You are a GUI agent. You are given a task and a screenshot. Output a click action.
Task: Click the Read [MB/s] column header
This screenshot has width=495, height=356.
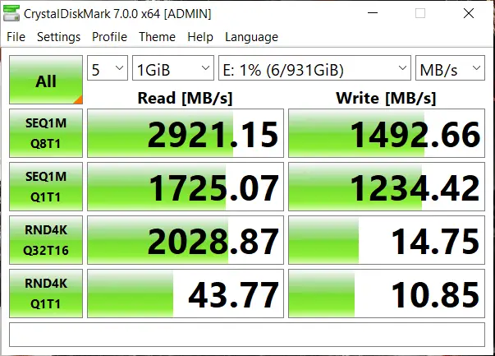coord(185,98)
